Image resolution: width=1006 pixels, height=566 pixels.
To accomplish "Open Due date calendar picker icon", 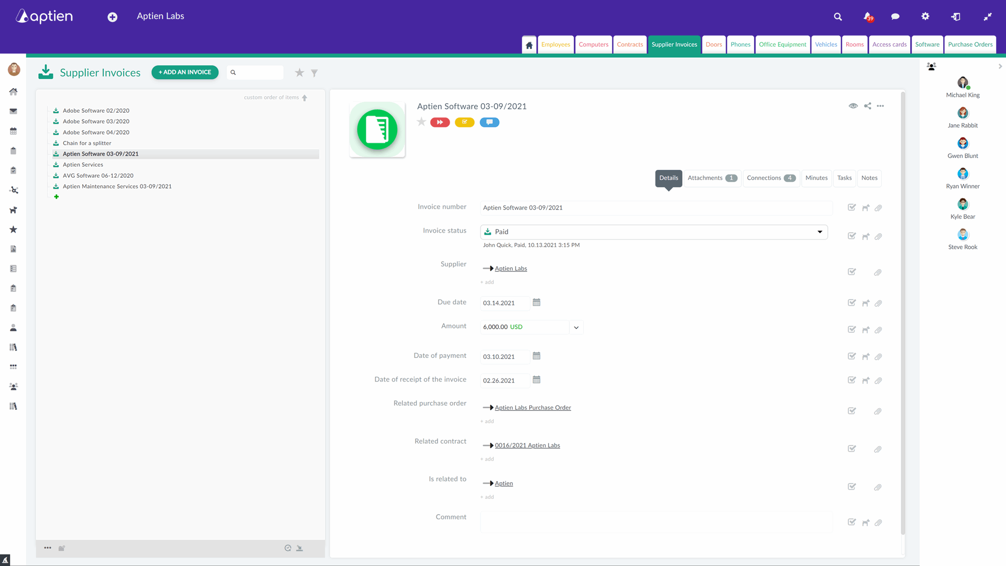I will 537,302.
